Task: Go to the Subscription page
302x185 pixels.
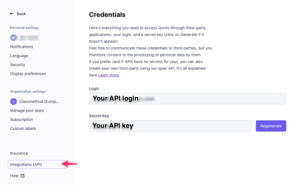Action: [x=22, y=119]
